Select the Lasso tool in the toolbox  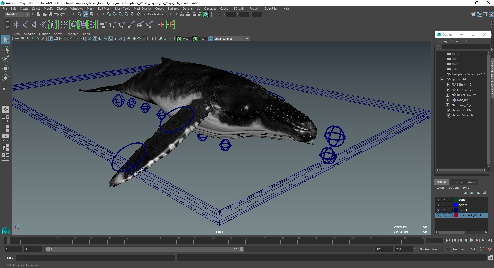click(6, 49)
